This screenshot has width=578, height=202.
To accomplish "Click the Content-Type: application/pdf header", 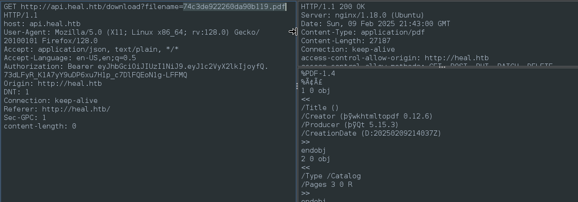I will (363, 32).
